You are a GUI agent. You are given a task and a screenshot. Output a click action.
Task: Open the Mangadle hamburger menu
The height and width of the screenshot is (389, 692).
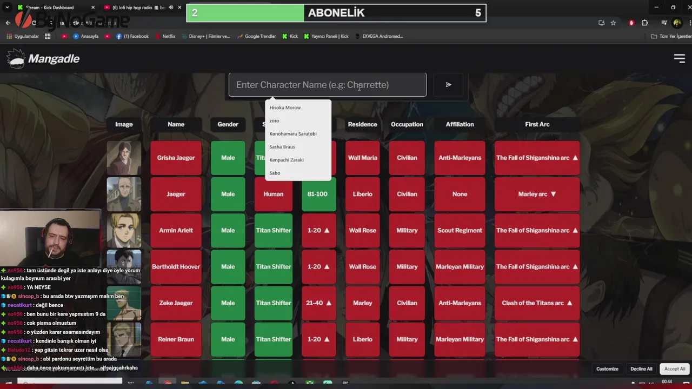point(679,58)
